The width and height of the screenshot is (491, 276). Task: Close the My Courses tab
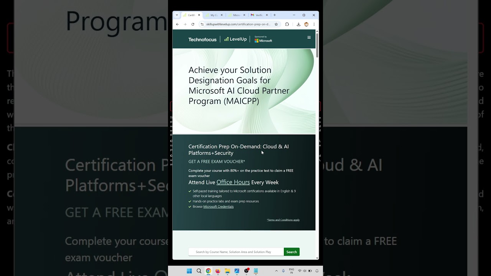[x=221, y=15]
